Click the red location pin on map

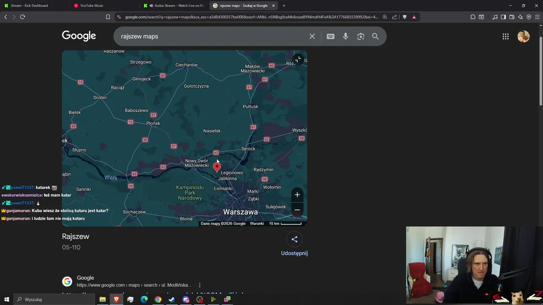click(217, 167)
